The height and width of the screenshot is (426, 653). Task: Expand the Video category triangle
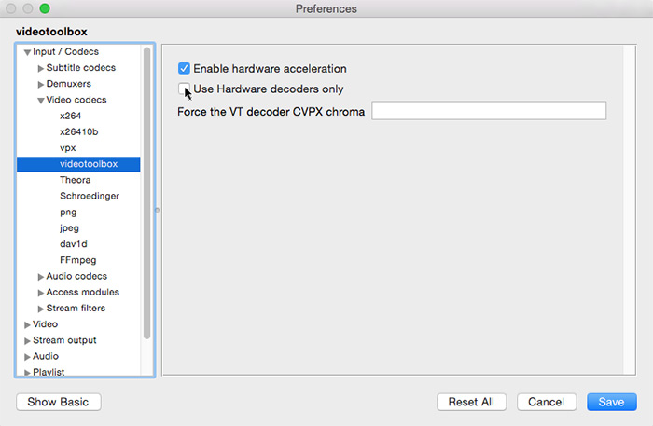click(x=27, y=325)
